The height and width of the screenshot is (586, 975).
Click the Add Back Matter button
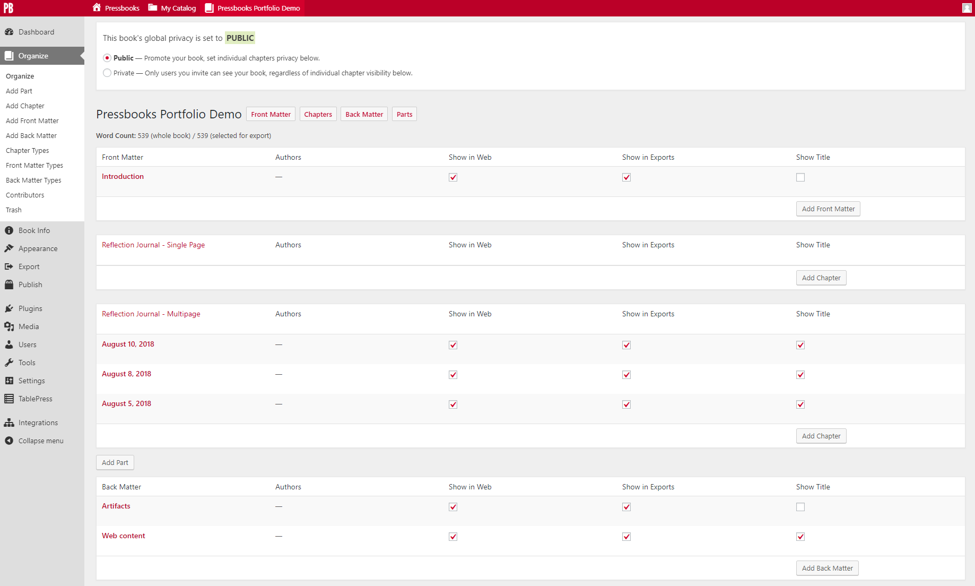pyautogui.click(x=828, y=568)
